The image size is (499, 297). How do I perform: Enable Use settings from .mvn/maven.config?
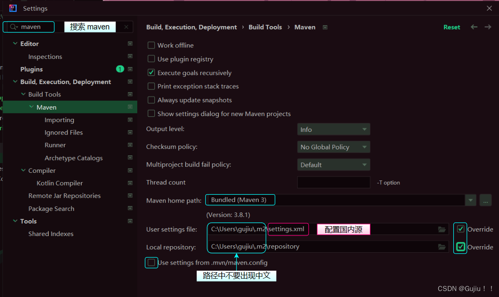tap(151, 262)
